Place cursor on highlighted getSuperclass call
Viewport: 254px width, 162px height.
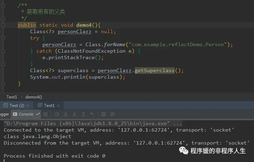[x=155, y=71]
